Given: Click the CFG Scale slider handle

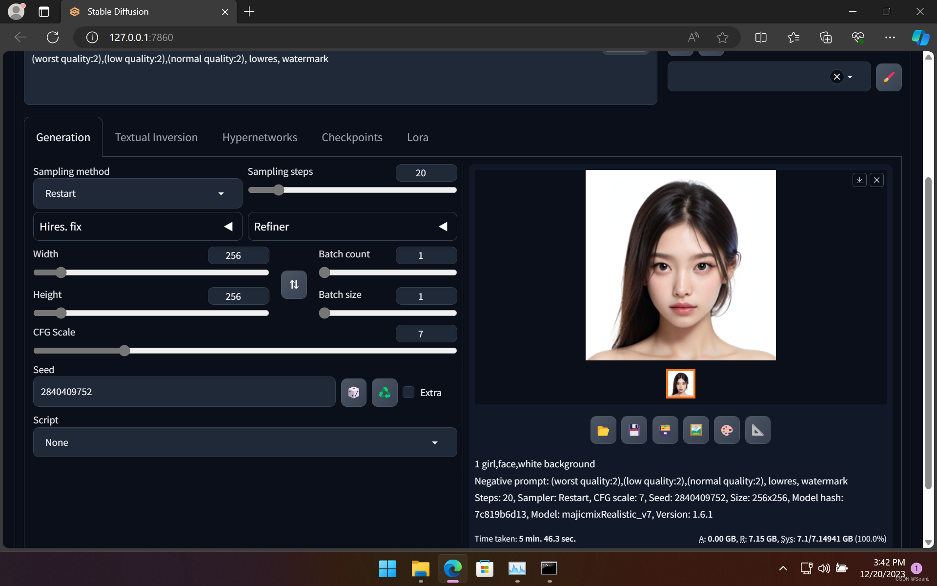Looking at the screenshot, I should 124,351.
